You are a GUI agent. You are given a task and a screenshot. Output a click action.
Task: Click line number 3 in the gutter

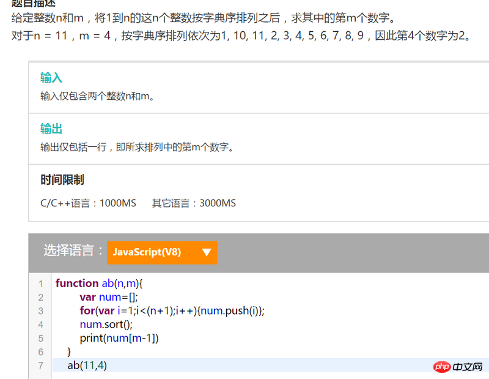[x=40, y=311]
